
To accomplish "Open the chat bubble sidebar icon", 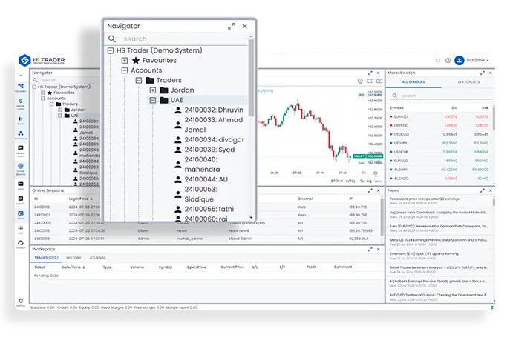I will coord(21,150).
